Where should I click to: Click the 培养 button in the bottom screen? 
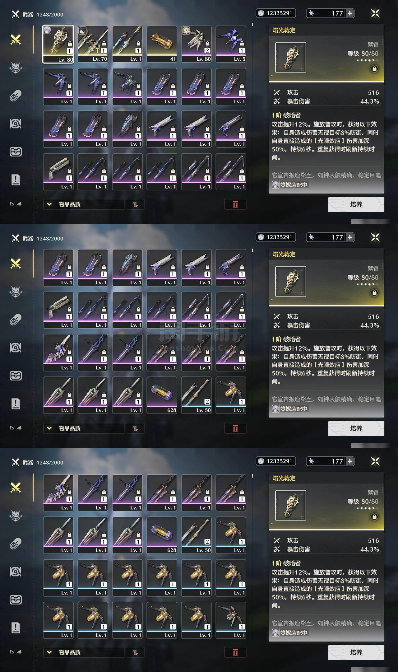click(356, 652)
